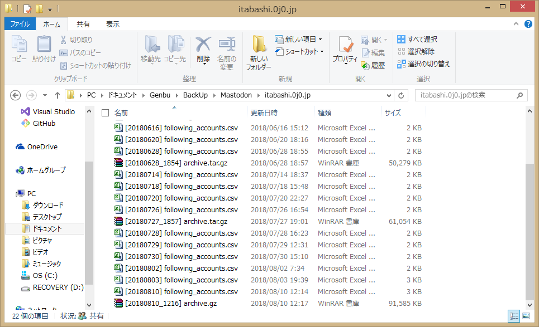
Task: Expand the Shortcut (ショートカット) dropdown
Action: coord(322,52)
